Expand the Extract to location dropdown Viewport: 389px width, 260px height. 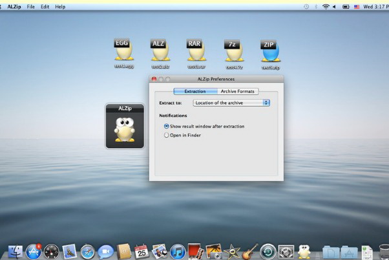[231, 103]
